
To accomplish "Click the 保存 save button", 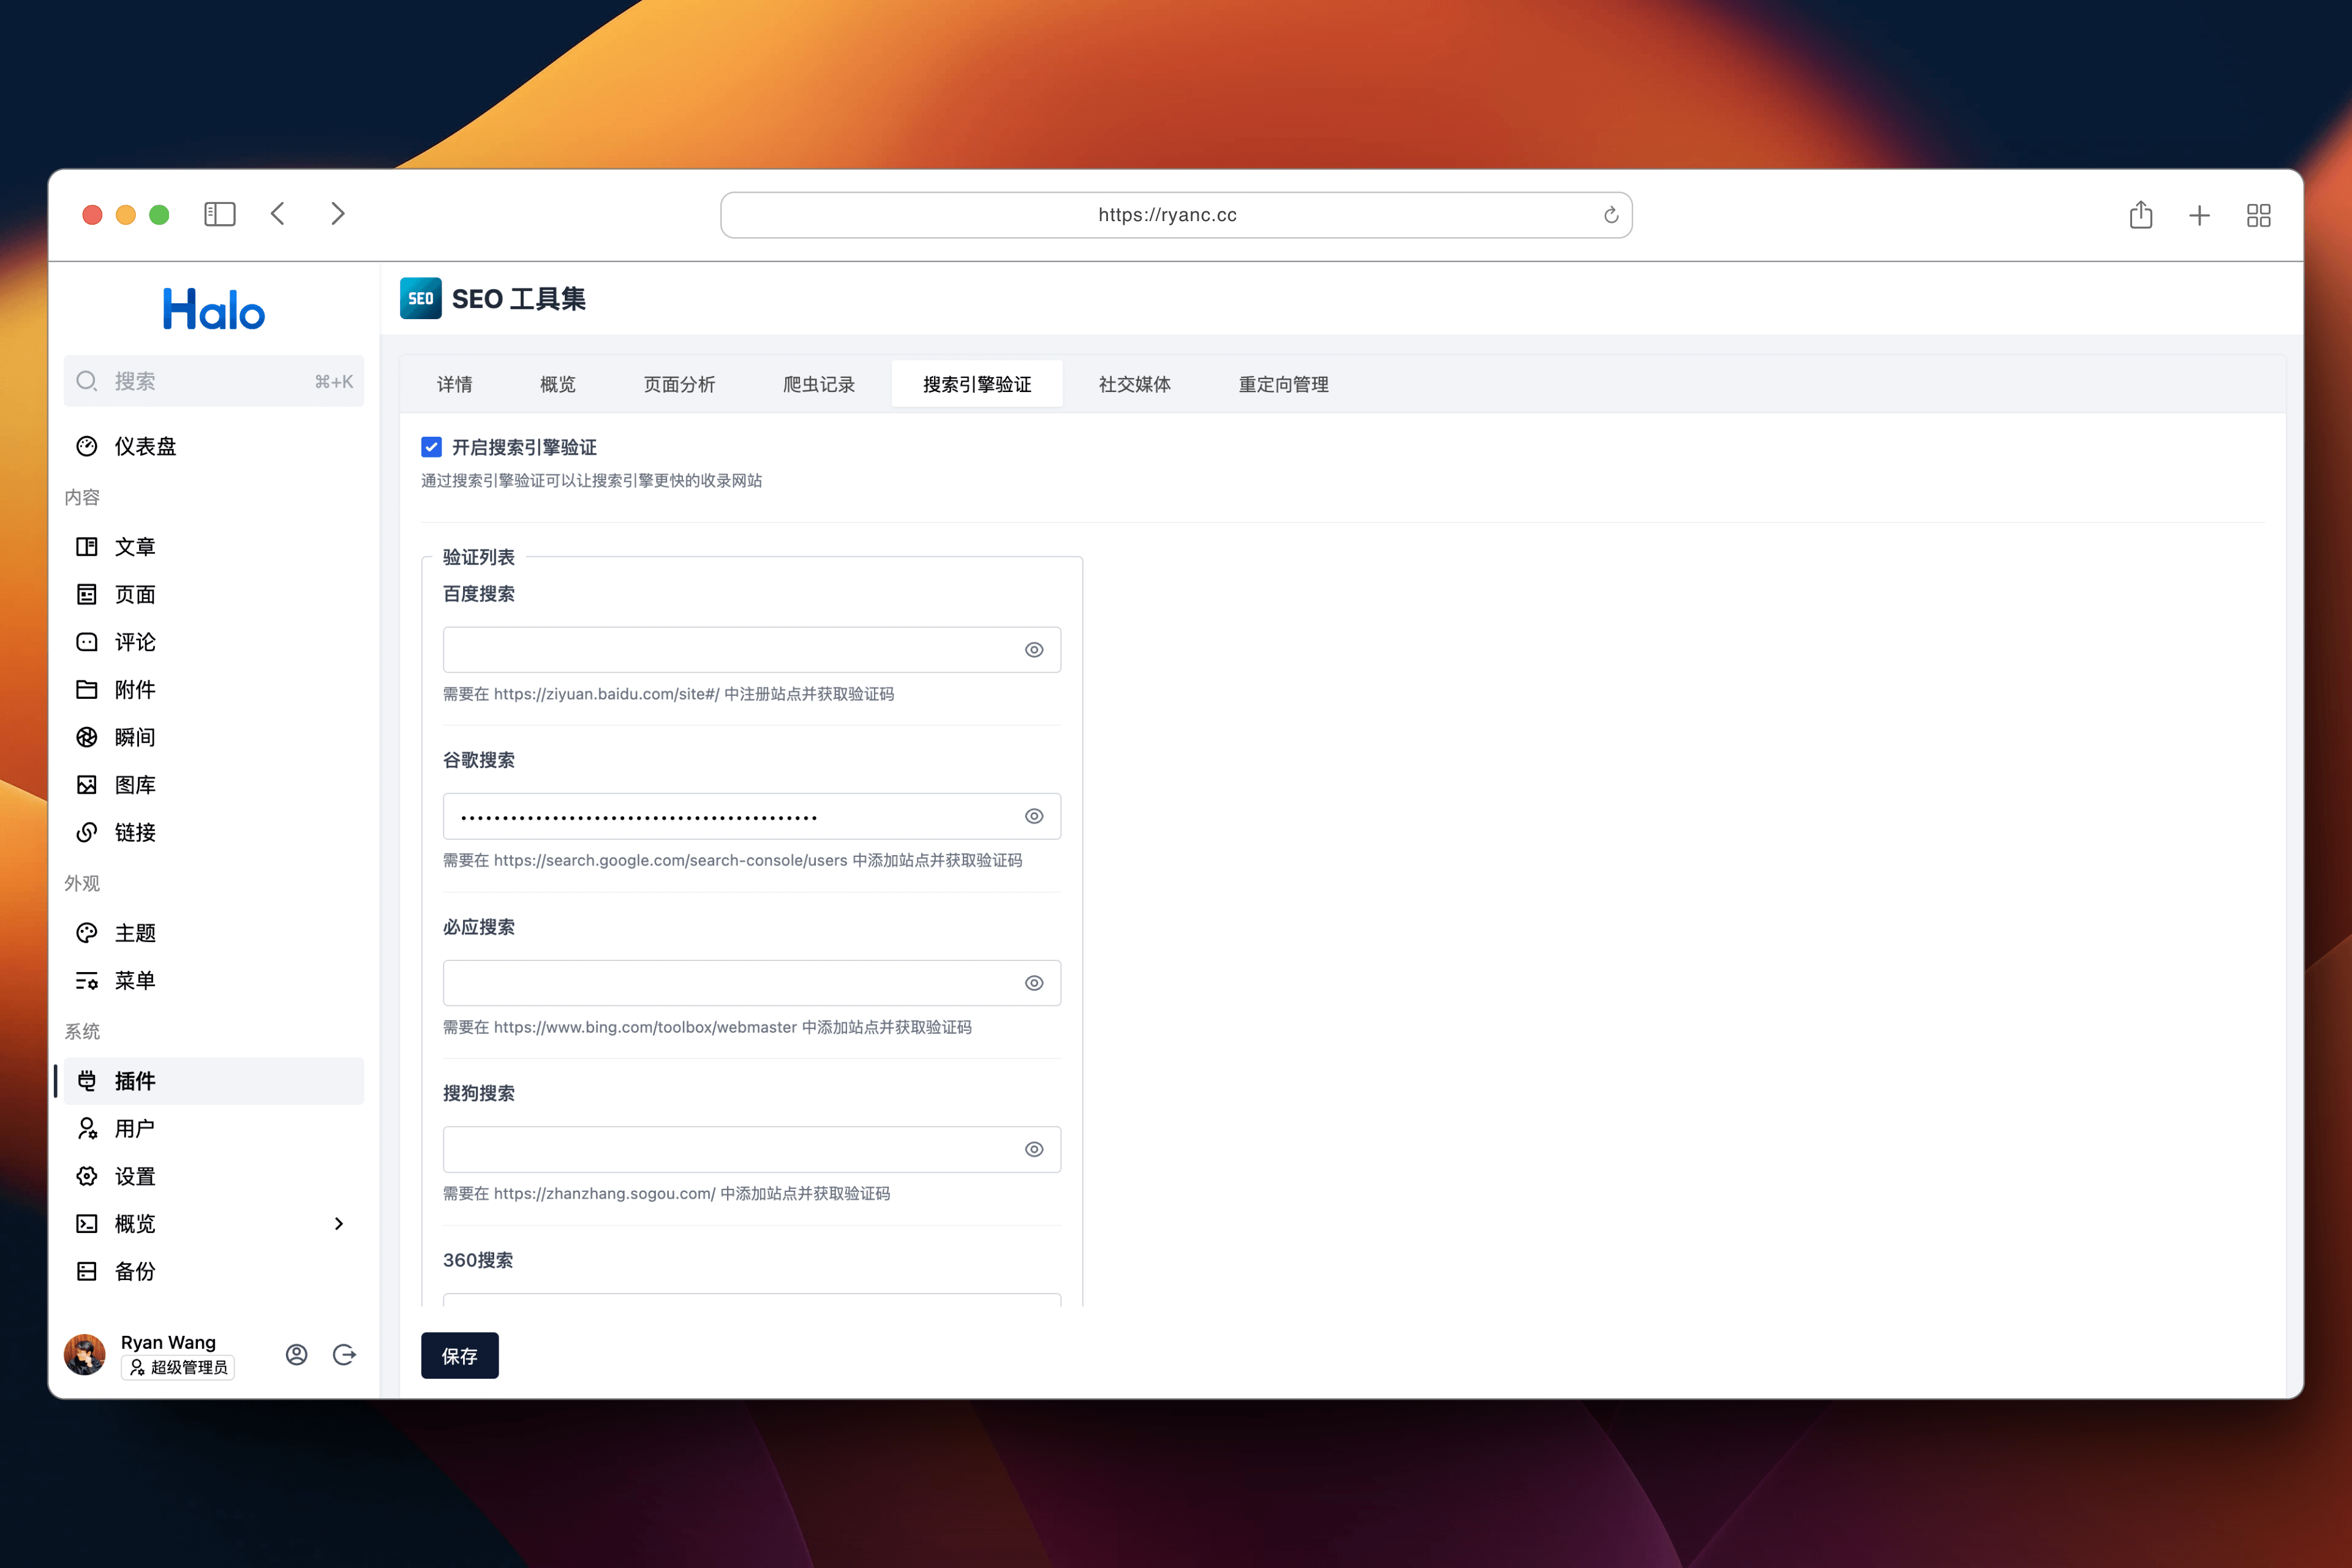I will pos(460,1356).
